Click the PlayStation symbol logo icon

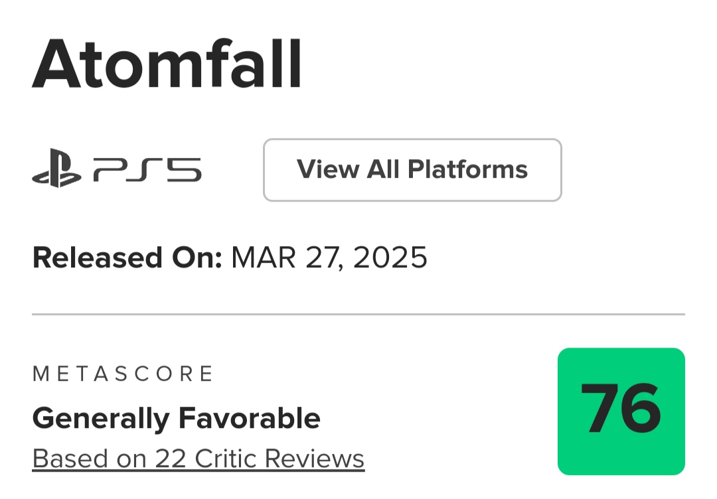coord(56,171)
